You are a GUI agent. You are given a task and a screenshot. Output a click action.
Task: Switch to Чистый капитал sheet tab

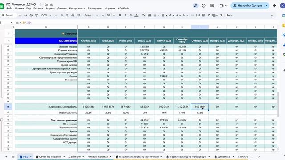(98, 157)
